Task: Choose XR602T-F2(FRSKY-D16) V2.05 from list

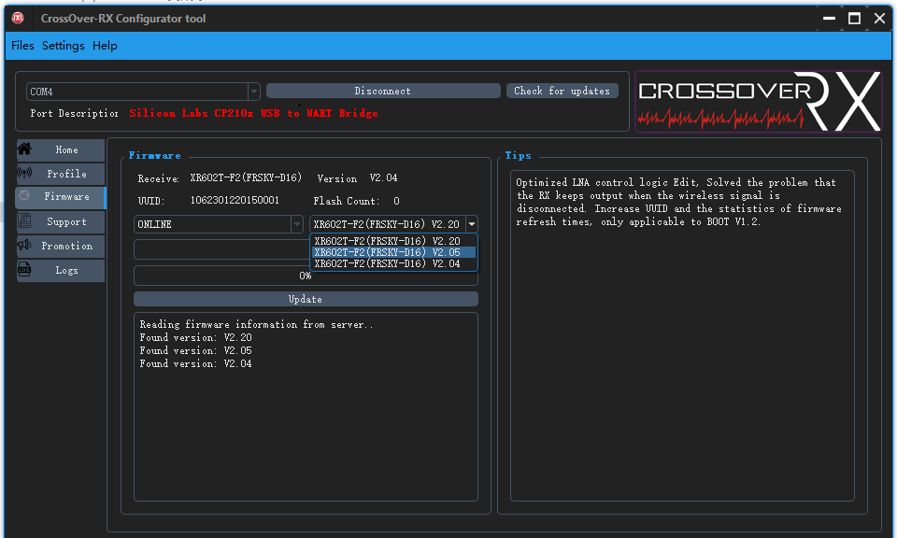Action: (x=393, y=252)
